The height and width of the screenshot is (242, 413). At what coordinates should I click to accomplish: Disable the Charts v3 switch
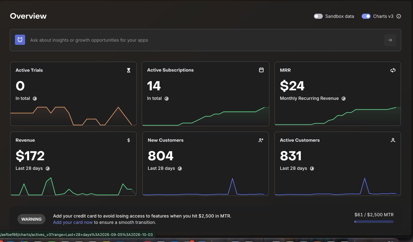pos(366,16)
